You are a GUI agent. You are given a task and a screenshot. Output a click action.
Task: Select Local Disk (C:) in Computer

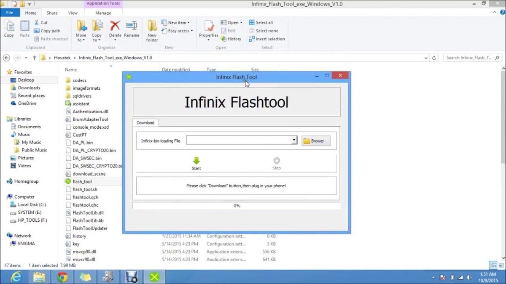(32, 204)
